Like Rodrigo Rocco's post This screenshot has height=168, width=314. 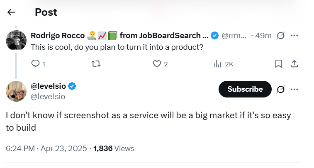[x=157, y=63]
